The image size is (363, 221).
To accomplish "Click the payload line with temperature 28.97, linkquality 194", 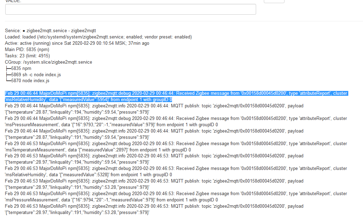I will pos(77,162).
